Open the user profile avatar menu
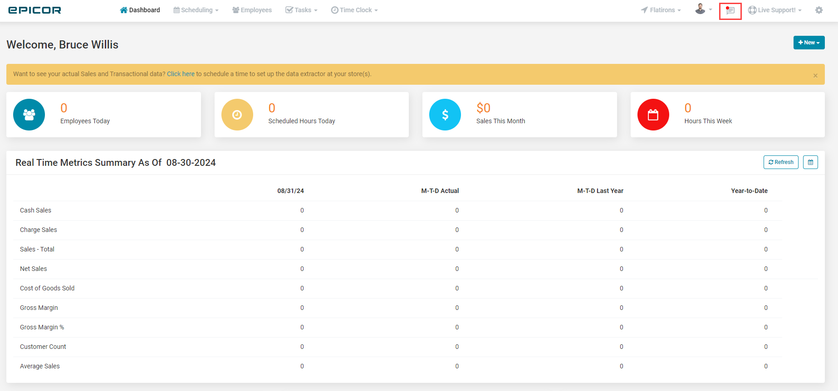This screenshot has width=838, height=391. [x=703, y=9]
